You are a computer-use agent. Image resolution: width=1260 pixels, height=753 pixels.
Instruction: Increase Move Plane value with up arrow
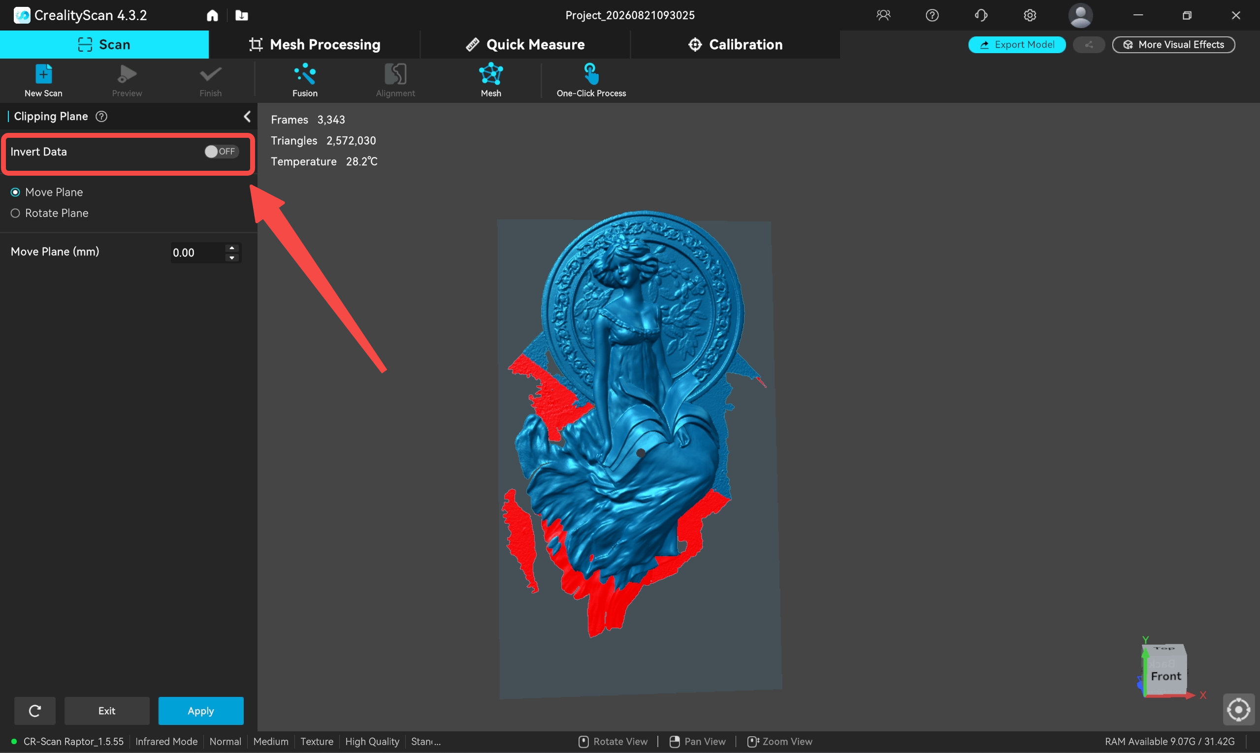(x=232, y=248)
